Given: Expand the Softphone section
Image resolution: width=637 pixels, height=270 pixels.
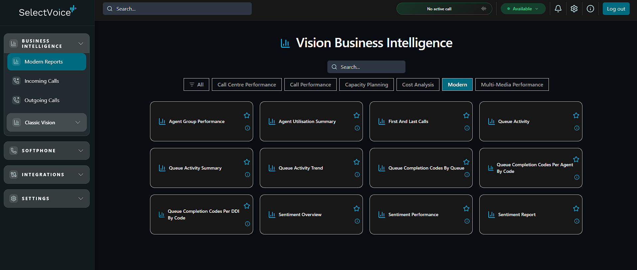Looking at the screenshot, I should 47,151.
